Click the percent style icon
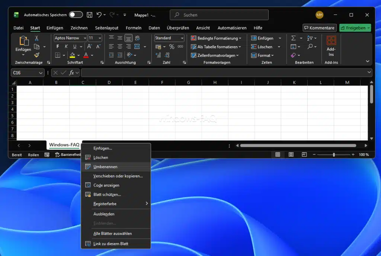 (x=172, y=47)
